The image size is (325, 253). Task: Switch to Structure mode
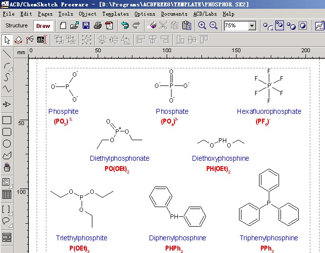(17, 25)
